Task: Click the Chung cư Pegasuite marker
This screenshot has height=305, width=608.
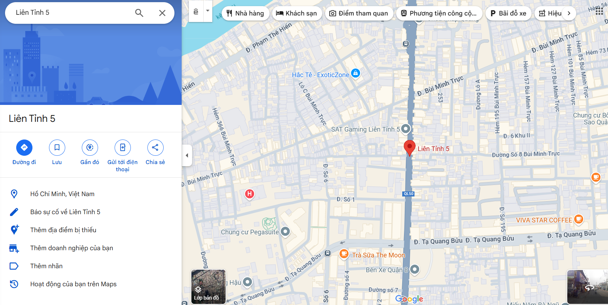Action: pos(285,231)
